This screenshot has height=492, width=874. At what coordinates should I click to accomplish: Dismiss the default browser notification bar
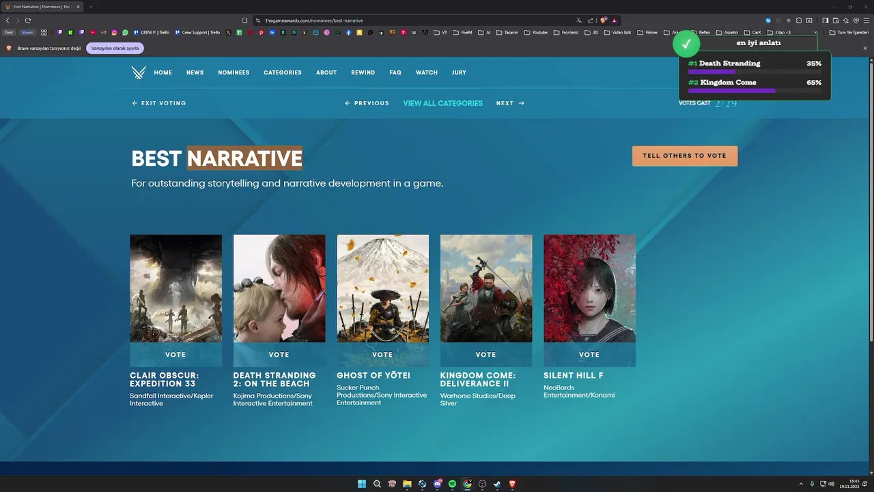coord(865,48)
